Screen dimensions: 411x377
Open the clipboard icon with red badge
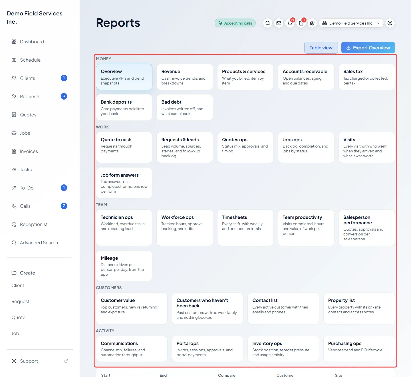(x=301, y=23)
